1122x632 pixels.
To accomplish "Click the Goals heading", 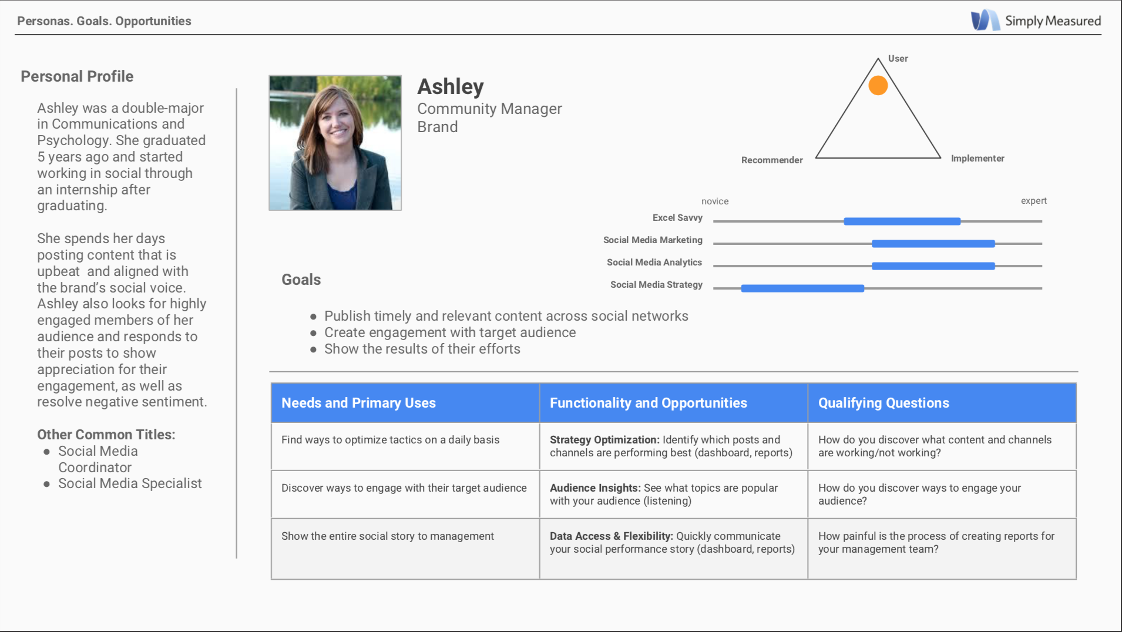I will tap(301, 280).
